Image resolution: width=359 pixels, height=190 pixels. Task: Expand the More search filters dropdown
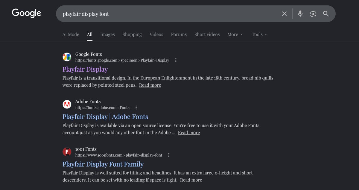(x=235, y=35)
